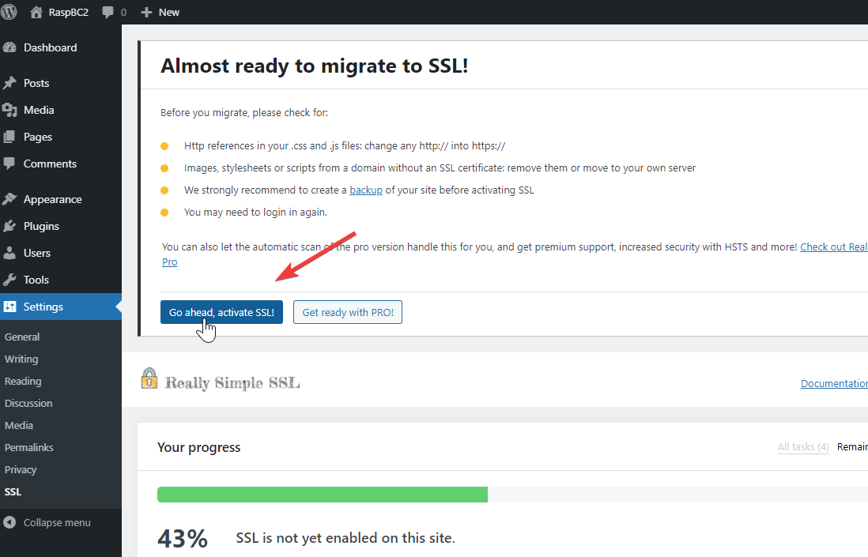The width and height of the screenshot is (868, 557).
Task: Open the Appearance menu
Action: [52, 199]
